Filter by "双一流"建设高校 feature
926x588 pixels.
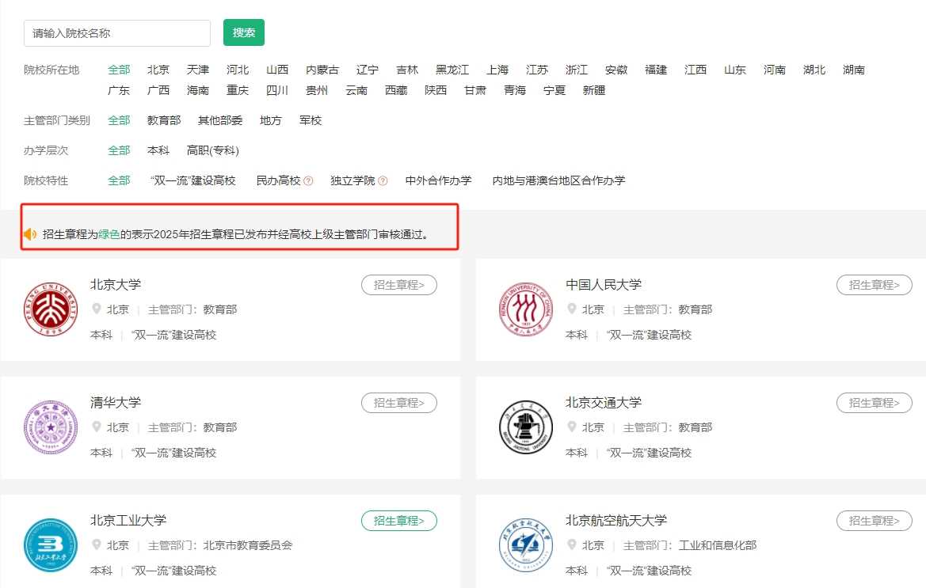pos(193,180)
